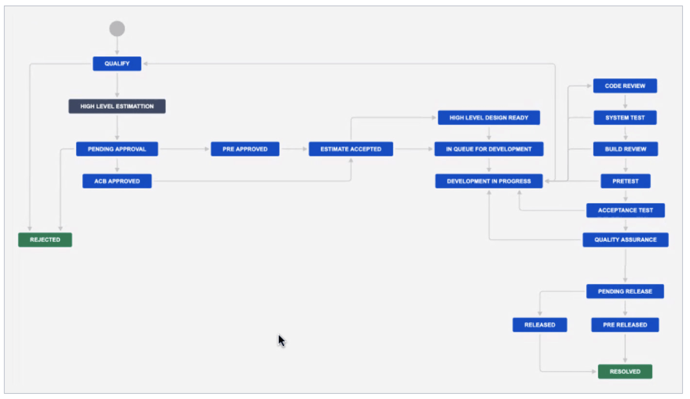Select the SYSTEM TEST node
The width and height of the screenshot is (690, 399).
tap(625, 118)
